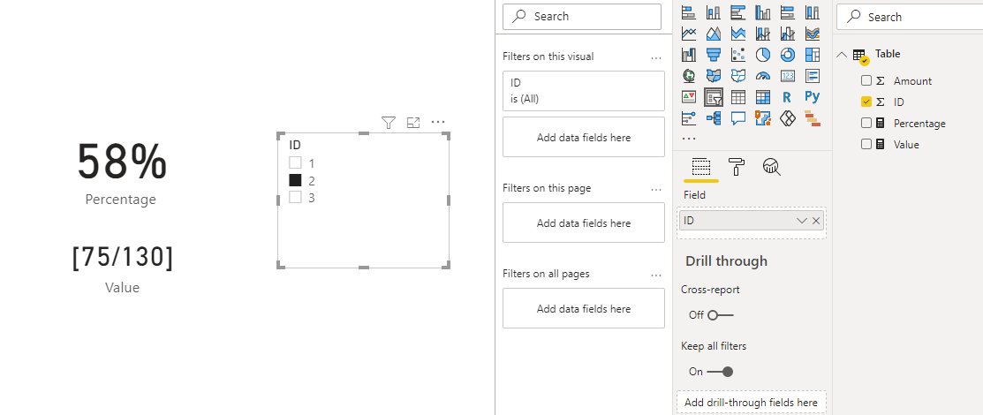
Task: Open 'Filters on this page' options
Action: [656, 189]
